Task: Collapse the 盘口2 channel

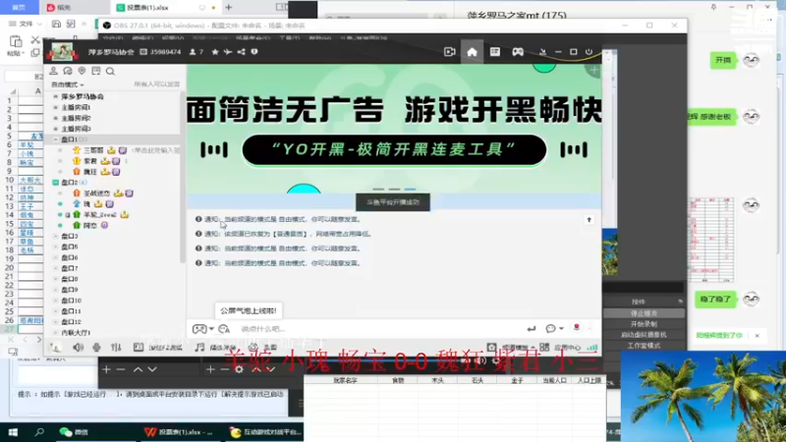Action: point(56,183)
